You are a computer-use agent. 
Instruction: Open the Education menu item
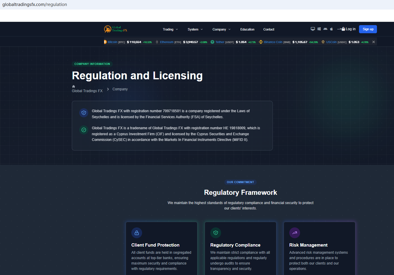(247, 29)
